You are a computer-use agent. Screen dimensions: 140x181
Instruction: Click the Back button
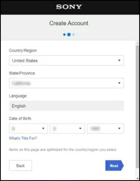click(20, 165)
